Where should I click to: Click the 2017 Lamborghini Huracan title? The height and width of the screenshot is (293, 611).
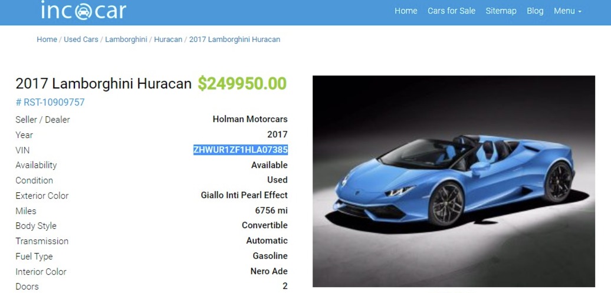tap(104, 83)
